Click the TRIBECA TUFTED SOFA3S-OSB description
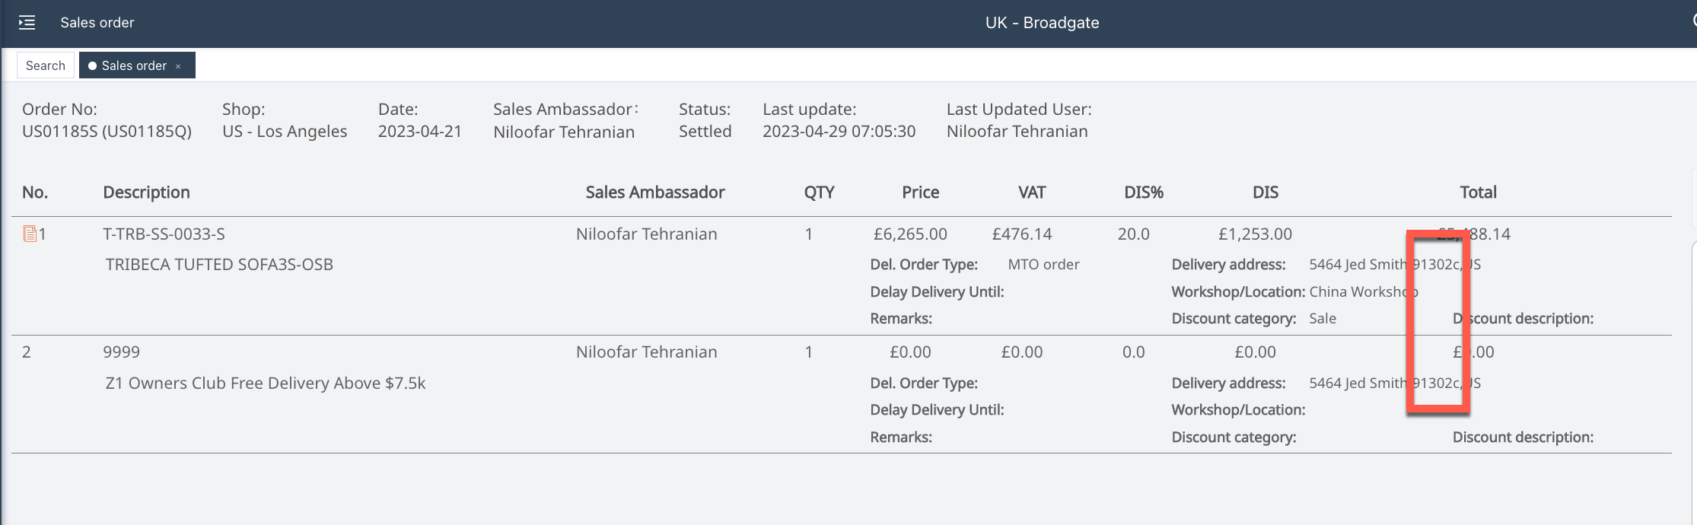This screenshot has height=525, width=1697. [x=219, y=265]
